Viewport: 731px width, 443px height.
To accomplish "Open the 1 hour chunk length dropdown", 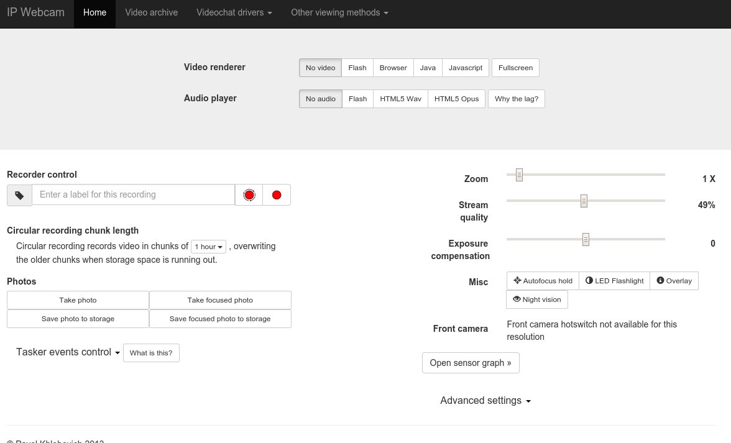I will coord(208,247).
